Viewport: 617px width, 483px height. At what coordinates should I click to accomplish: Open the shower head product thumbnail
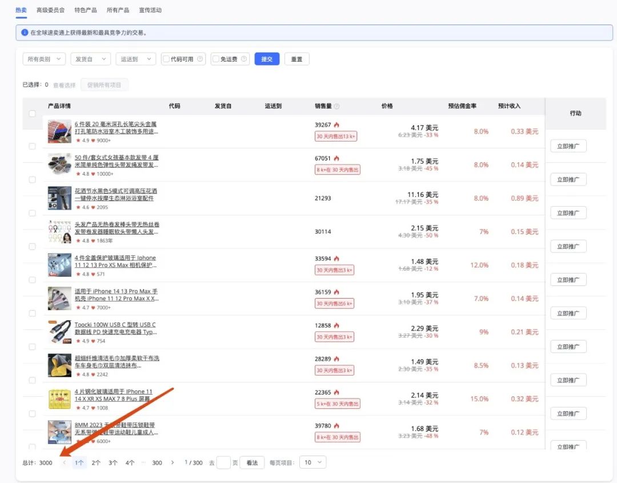point(59,198)
